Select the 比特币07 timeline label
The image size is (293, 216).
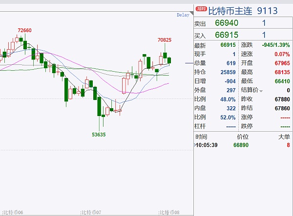pos(91,212)
